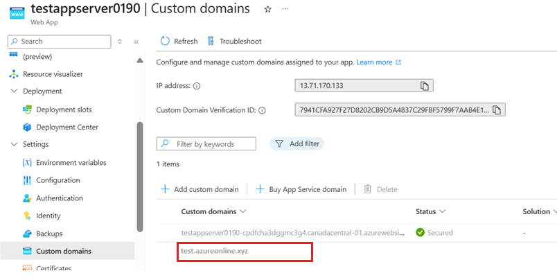Image resolution: width=557 pixels, height=280 pixels.
Task: Open Resource visualizer in sidebar
Action: pyautogui.click(x=53, y=74)
